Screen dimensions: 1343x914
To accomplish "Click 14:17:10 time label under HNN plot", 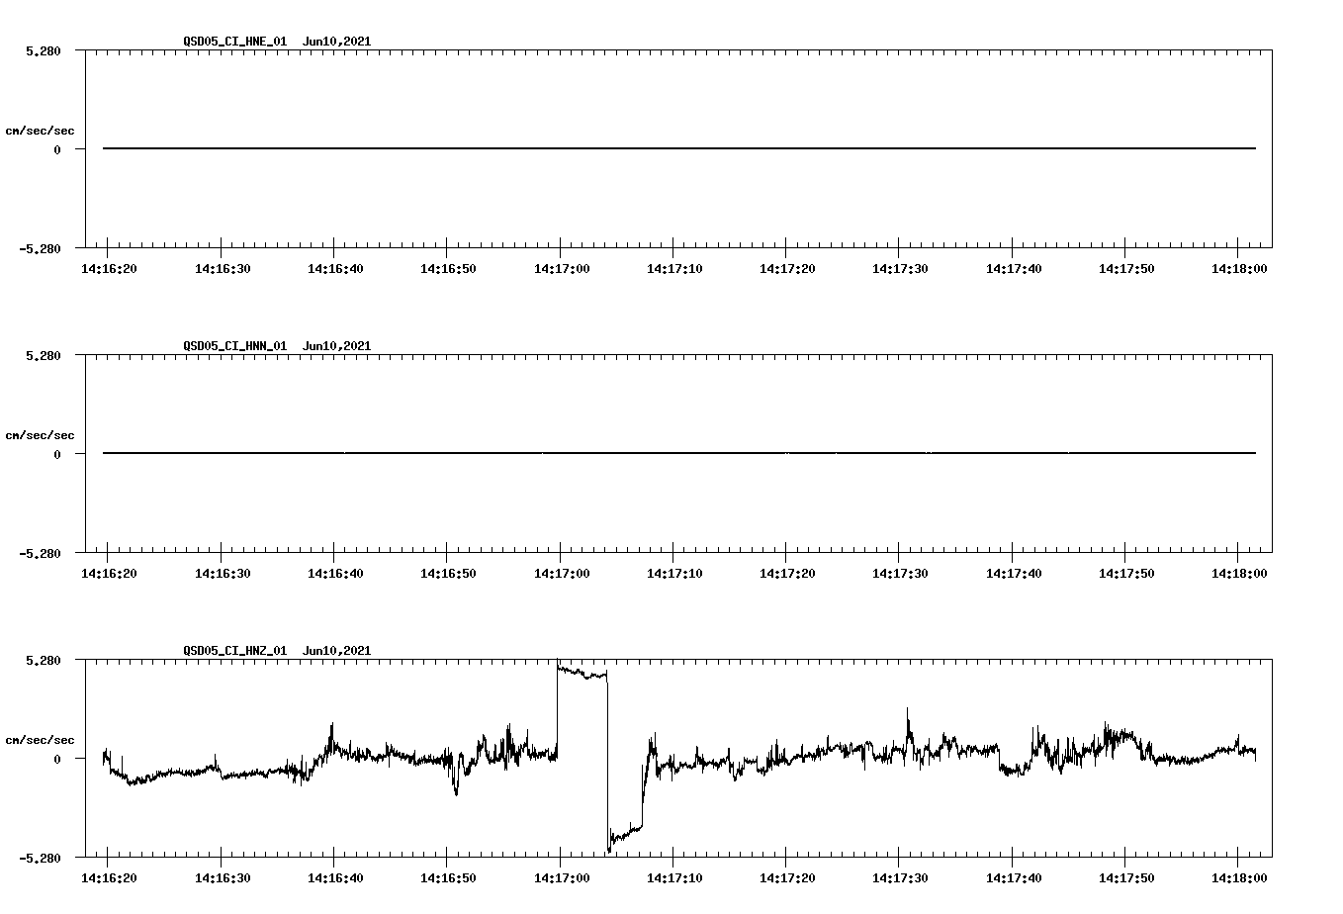I will point(673,573).
